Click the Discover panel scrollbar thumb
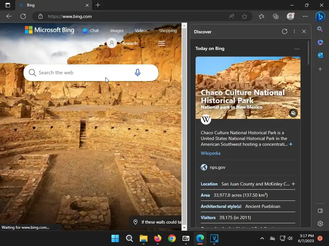The height and width of the screenshot is (246, 329). click(308, 53)
